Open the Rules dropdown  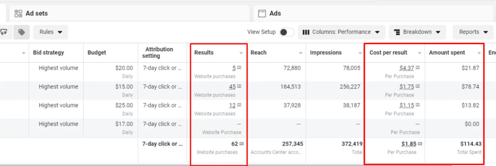pyautogui.click(x=51, y=32)
